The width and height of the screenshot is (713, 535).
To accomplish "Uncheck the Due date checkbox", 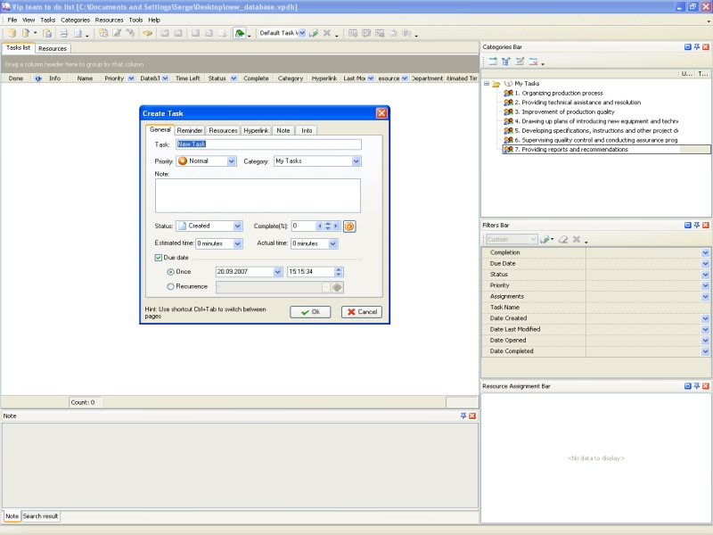I will coord(159,258).
